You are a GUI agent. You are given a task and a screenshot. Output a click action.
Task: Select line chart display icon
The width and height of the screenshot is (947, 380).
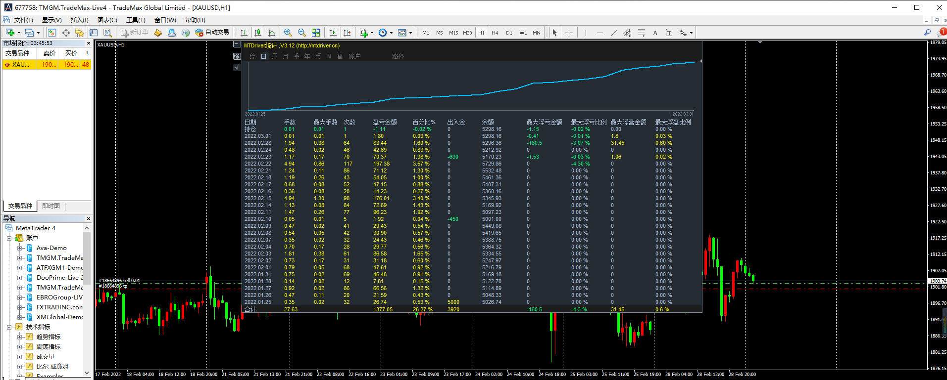click(272, 33)
